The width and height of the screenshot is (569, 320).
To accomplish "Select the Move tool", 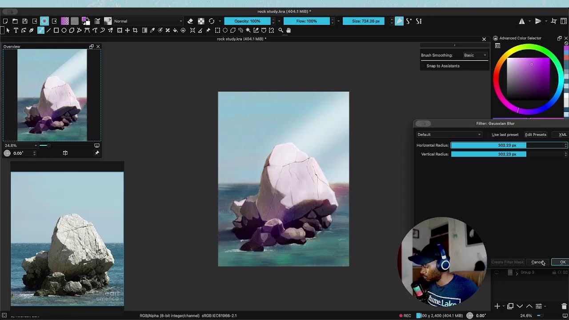I will coord(127,30).
